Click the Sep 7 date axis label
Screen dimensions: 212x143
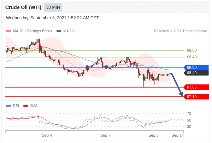click(x=105, y=135)
